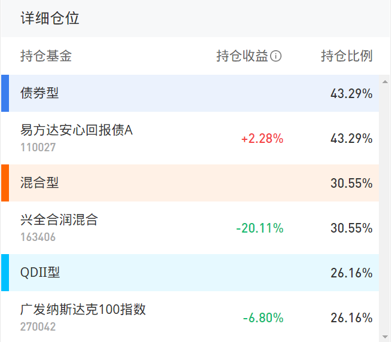The width and height of the screenshot is (392, 342).
Task: Sort by the 持仓收益 column header
Action: [242, 56]
